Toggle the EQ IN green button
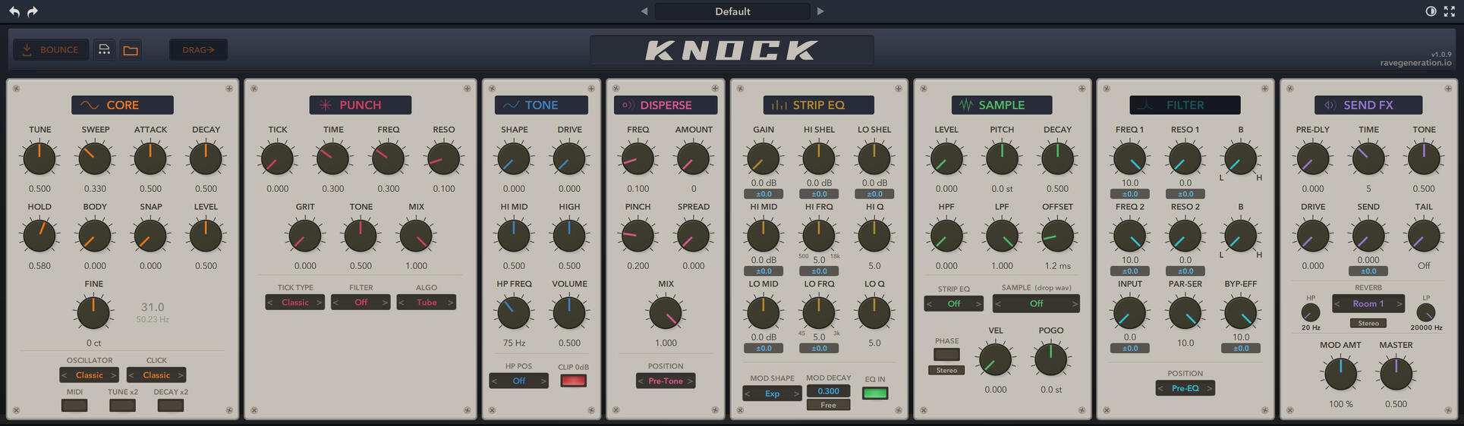The image size is (1464, 426). coord(875,393)
